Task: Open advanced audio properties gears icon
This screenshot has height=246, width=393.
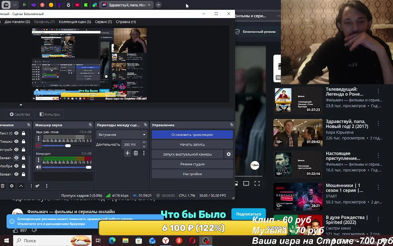Action: 37,186
